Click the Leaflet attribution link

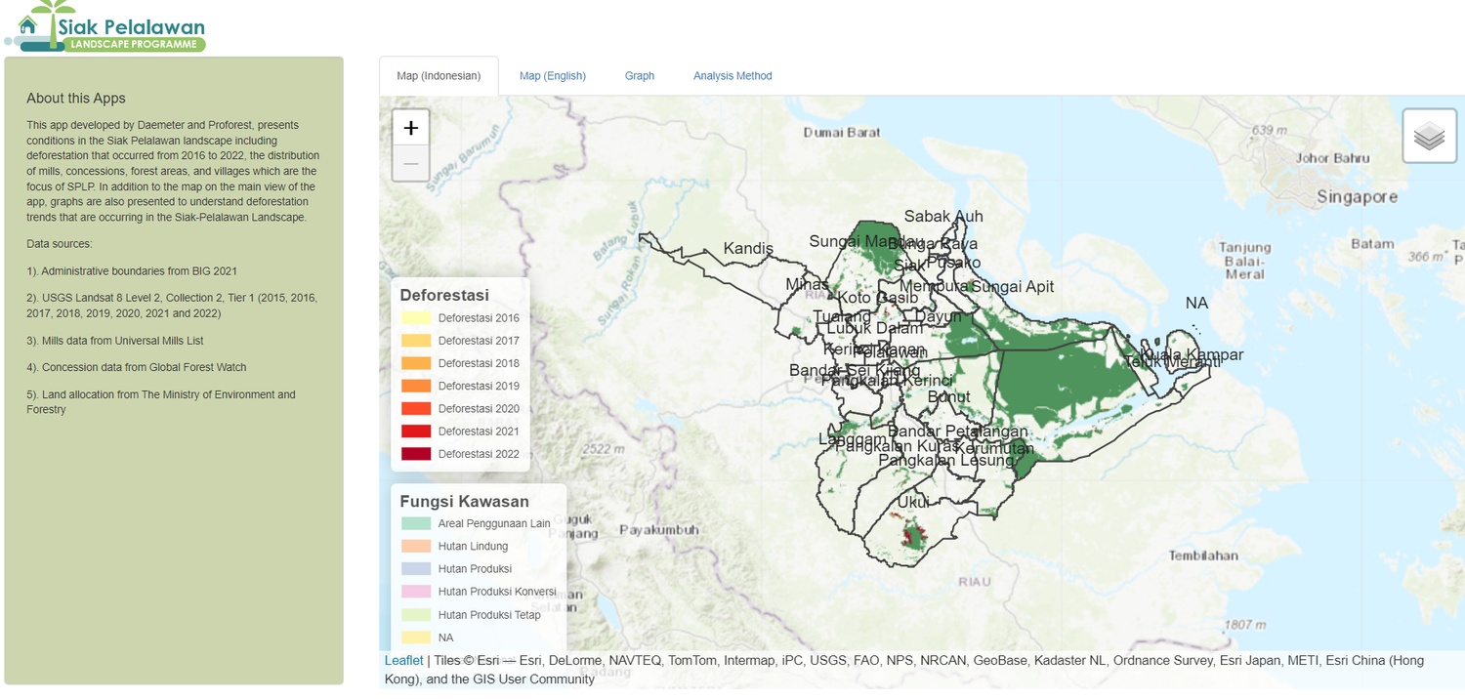[x=403, y=660]
